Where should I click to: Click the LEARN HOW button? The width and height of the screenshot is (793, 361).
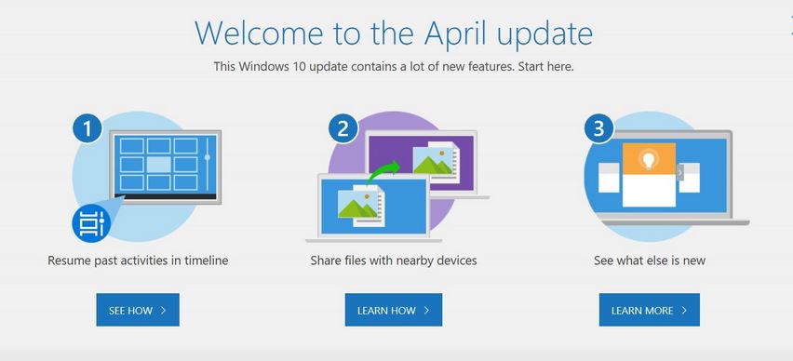point(394,310)
